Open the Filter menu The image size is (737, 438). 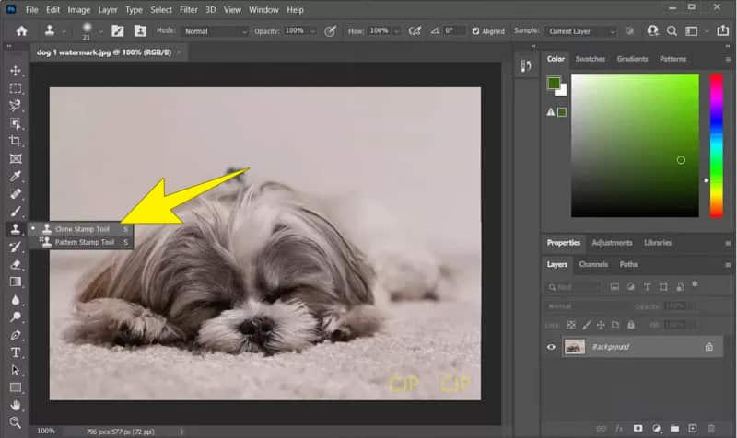click(188, 9)
